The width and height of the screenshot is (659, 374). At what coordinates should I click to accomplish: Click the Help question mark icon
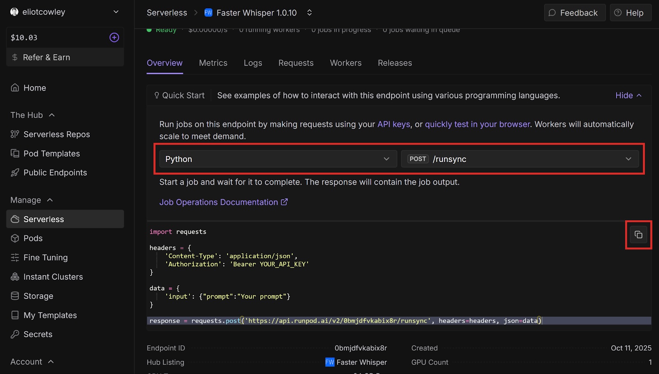618,13
